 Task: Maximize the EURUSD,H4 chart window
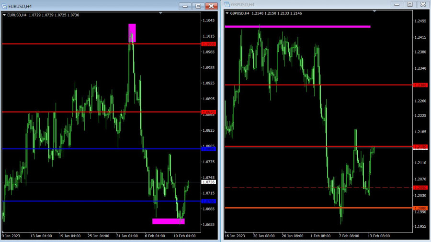coord(198,6)
